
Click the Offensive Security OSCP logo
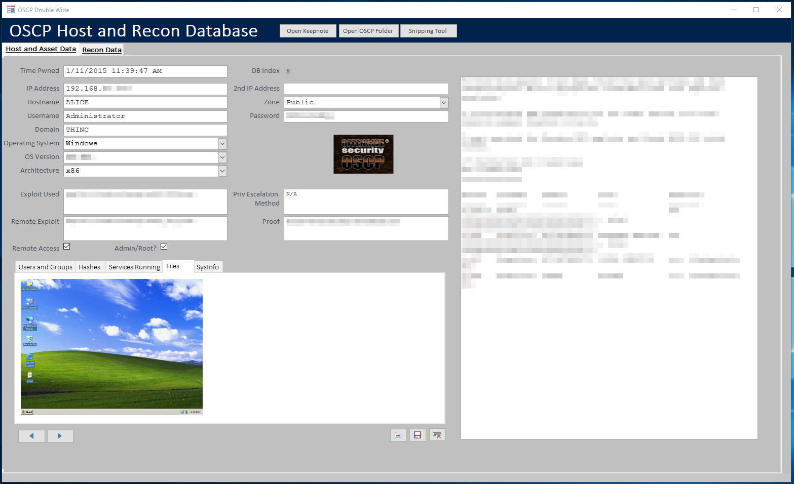[363, 154]
